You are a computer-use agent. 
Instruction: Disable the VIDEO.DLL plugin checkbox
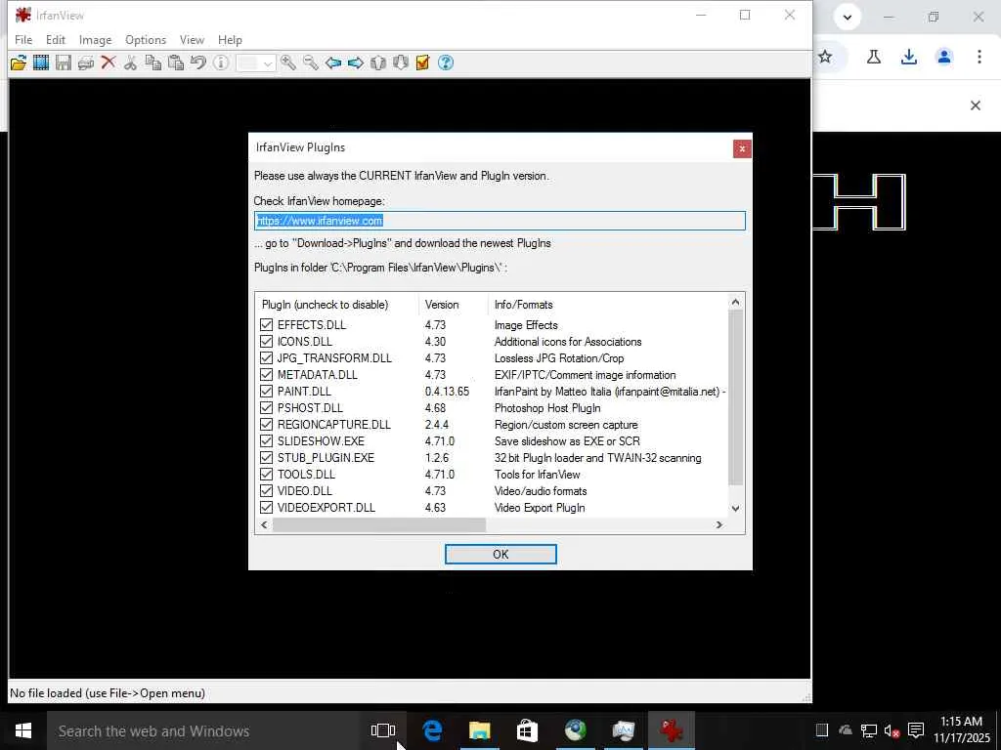point(266,490)
